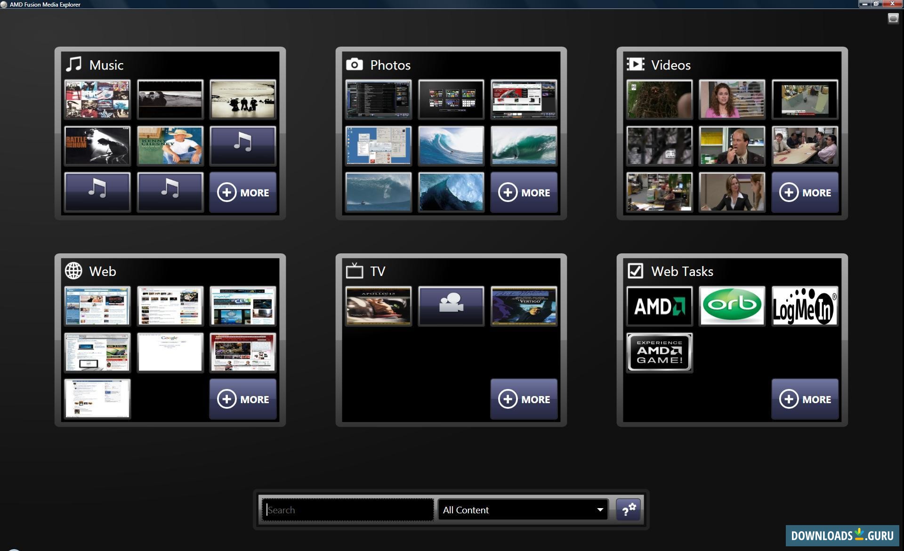Open the AMD logo web task

tap(659, 306)
